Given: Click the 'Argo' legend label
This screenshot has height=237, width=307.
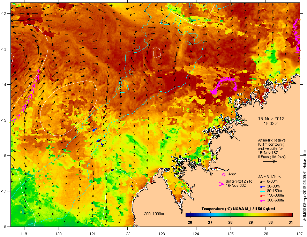Looking at the screenshot, I should pos(232,174).
